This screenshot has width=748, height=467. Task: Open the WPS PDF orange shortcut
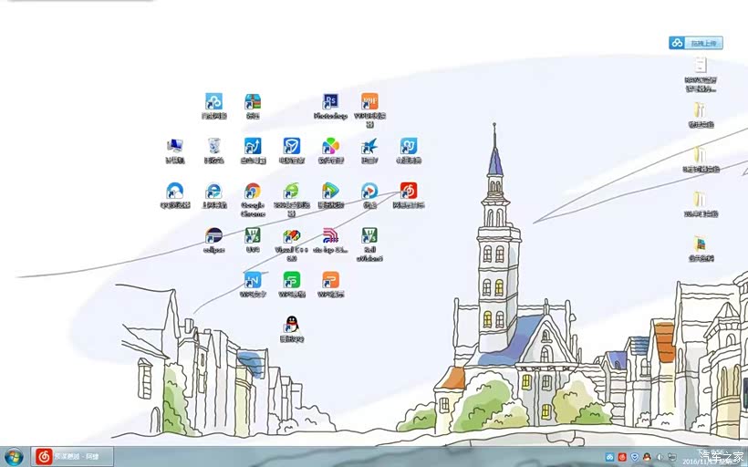[x=369, y=102]
